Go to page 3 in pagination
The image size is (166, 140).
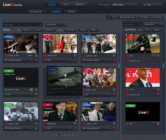tap(62, 135)
